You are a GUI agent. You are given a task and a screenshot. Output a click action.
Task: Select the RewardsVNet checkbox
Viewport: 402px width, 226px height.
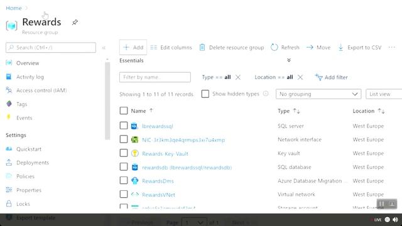[x=124, y=194]
